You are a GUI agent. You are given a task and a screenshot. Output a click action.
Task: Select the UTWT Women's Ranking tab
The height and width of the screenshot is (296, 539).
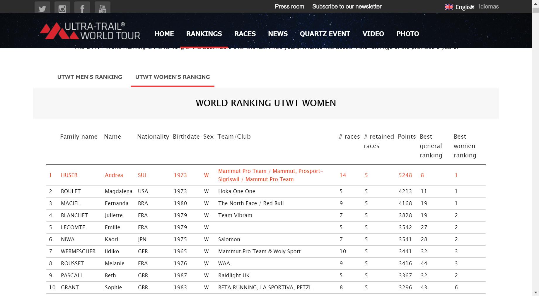(x=173, y=77)
